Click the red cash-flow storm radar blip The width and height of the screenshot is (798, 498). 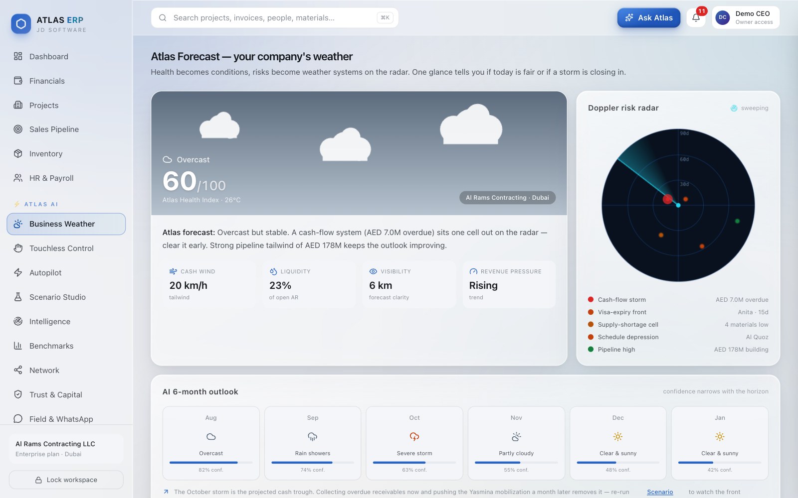pyautogui.click(x=667, y=199)
